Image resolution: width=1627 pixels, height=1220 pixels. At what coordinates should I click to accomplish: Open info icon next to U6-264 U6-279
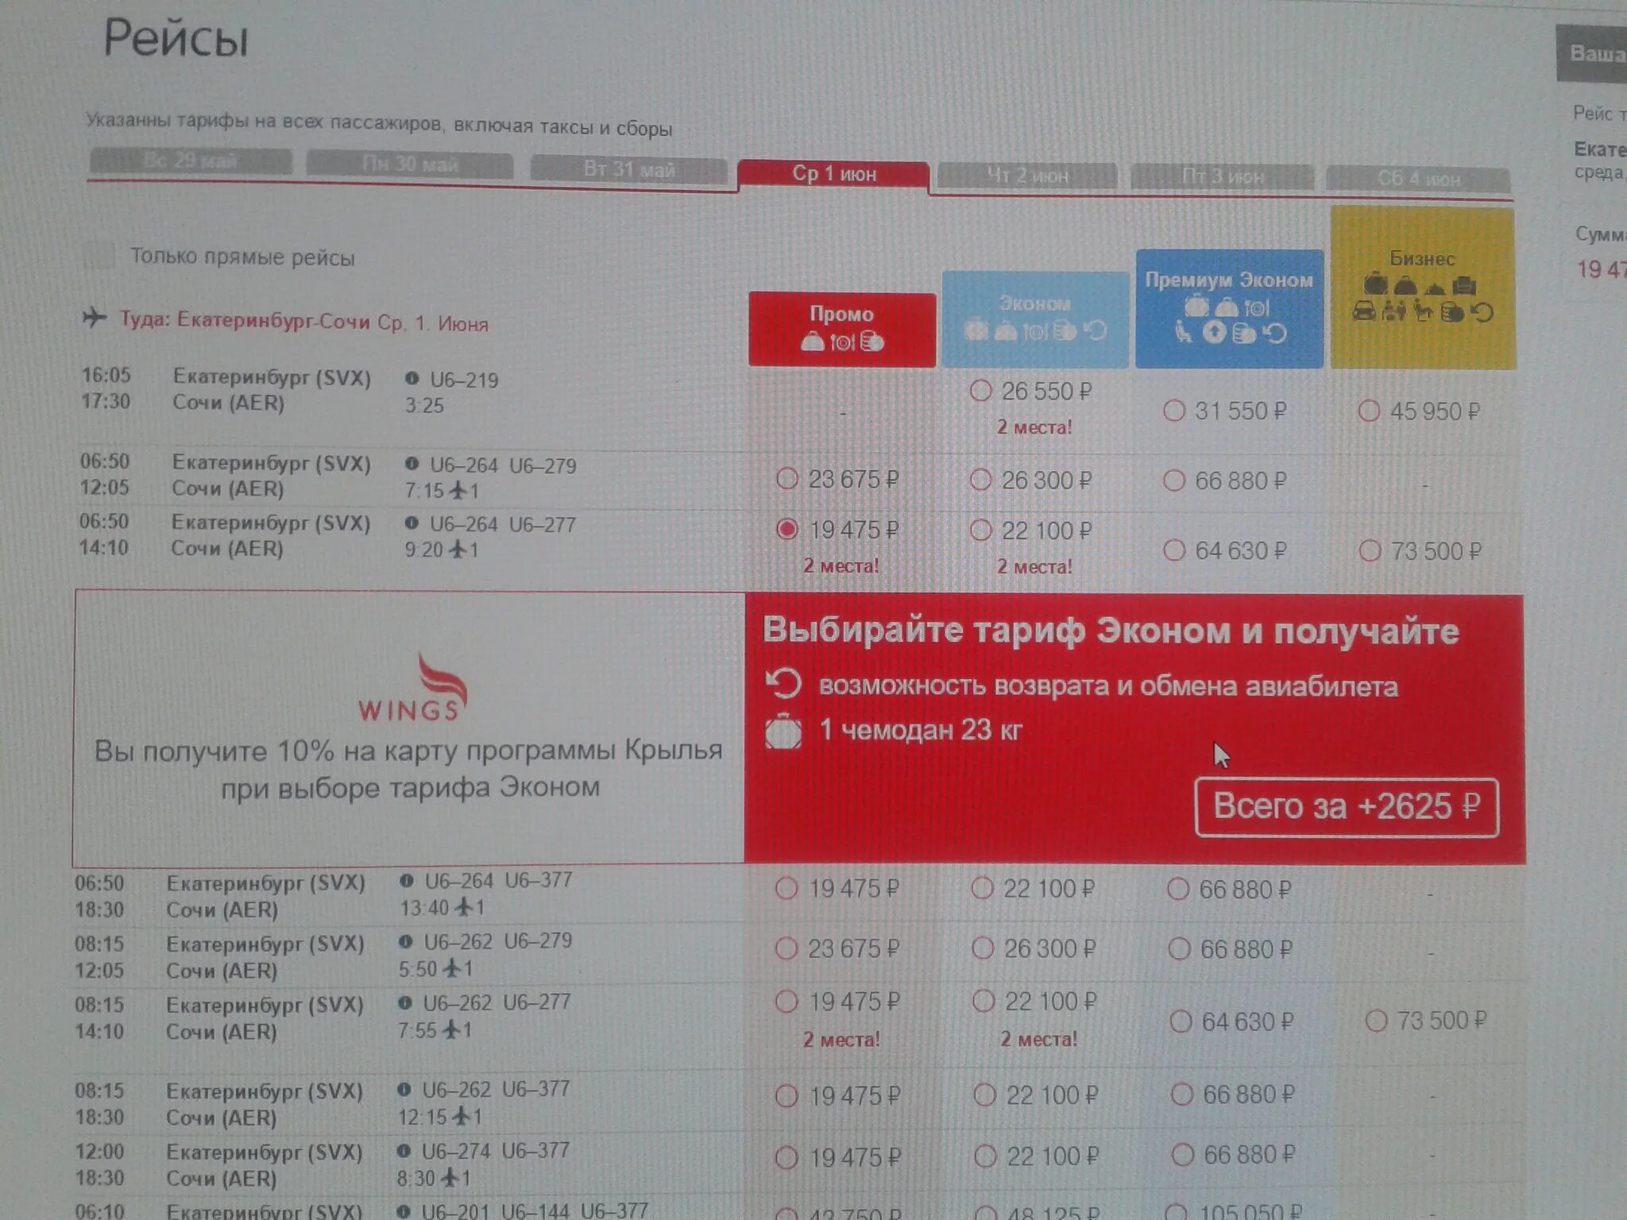412,464
